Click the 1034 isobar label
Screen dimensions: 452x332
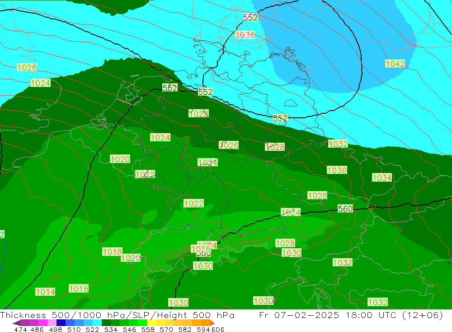382,178
